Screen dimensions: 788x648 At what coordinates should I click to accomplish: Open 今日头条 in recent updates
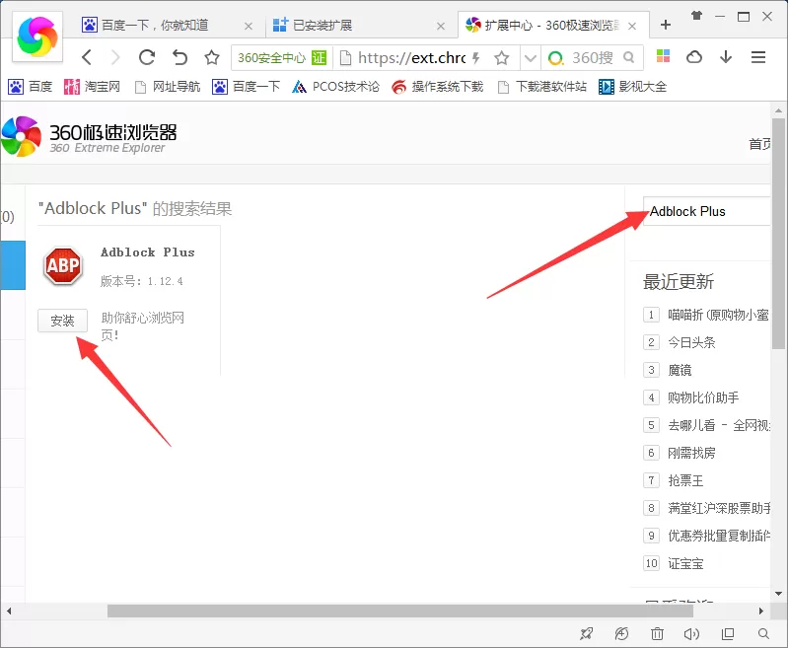point(691,342)
